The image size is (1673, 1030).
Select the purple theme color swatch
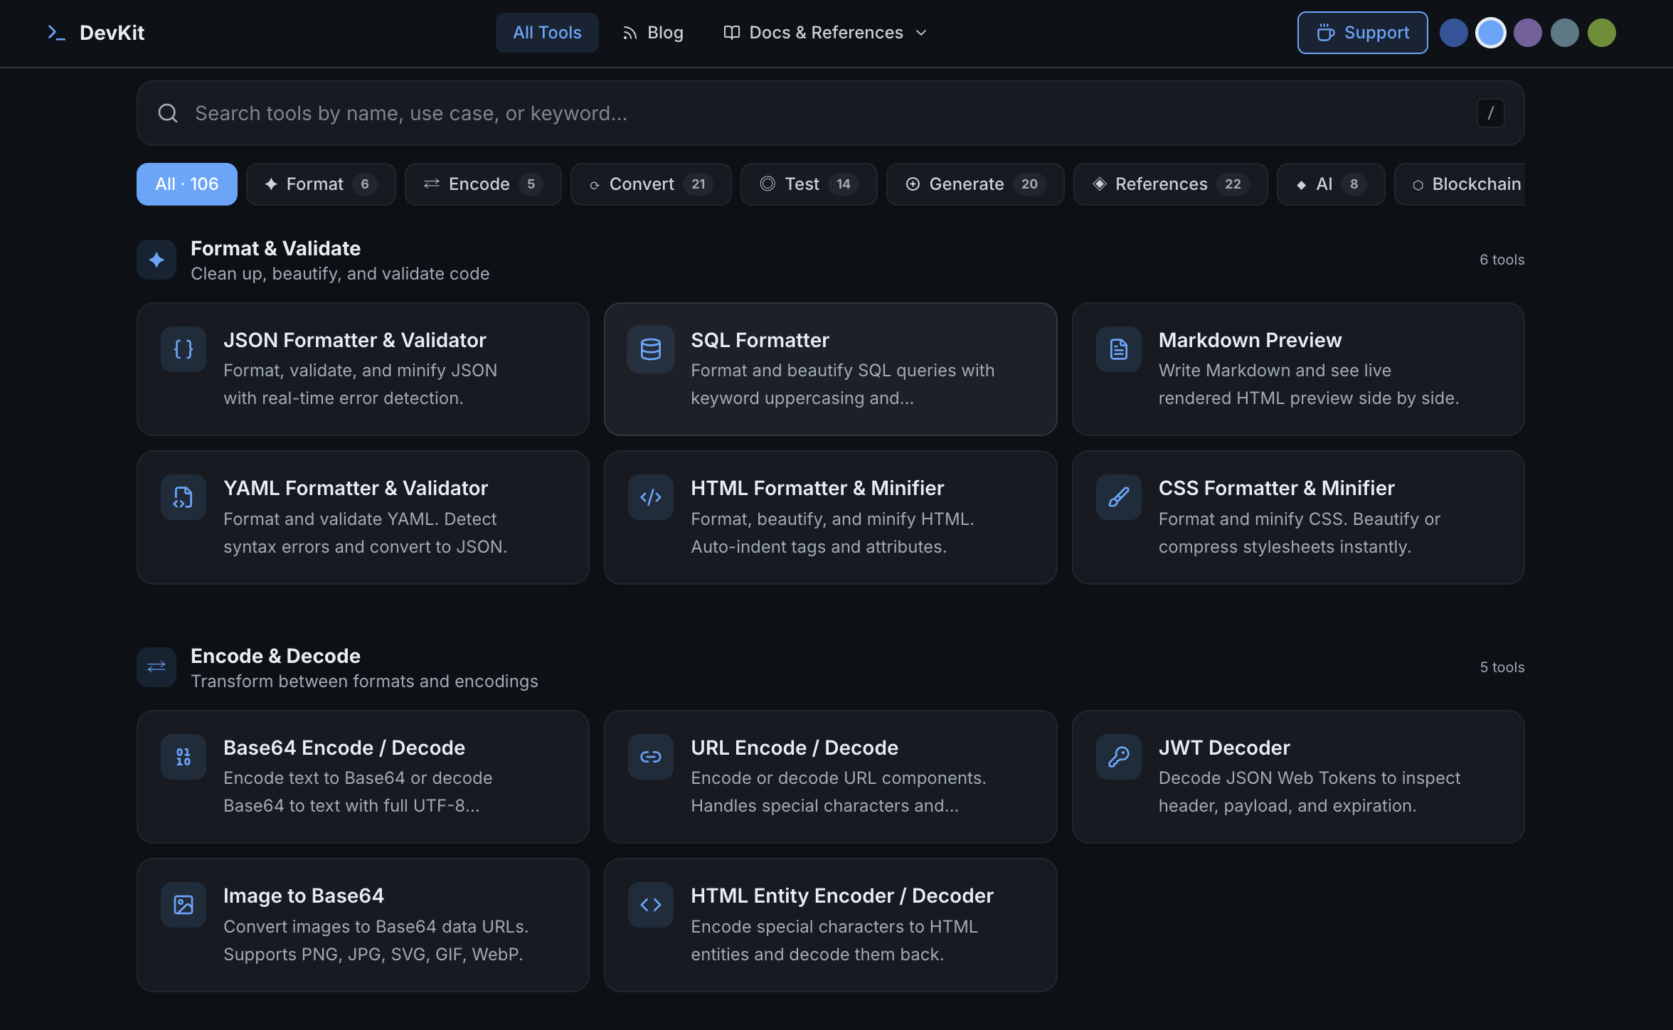point(1528,32)
